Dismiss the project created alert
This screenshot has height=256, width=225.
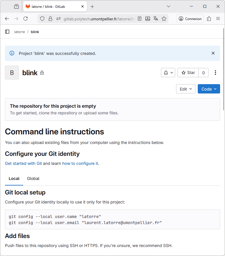point(213,53)
